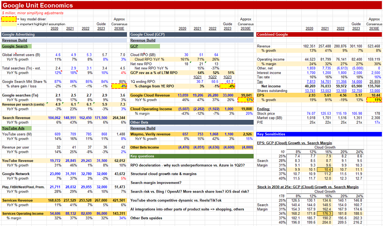Select Services Operating Income 2030E 143,311

click(119, 214)
